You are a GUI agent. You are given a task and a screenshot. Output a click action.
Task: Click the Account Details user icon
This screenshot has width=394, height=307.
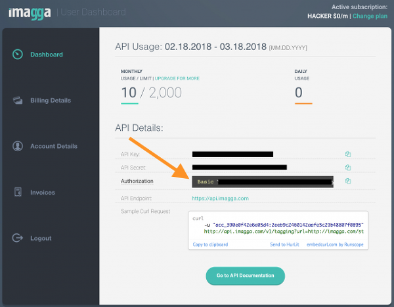tap(18, 146)
